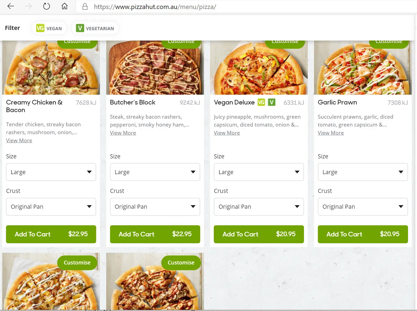
Task: Open Crust dropdown for Vegan Deluxe
Action: click(x=259, y=207)
